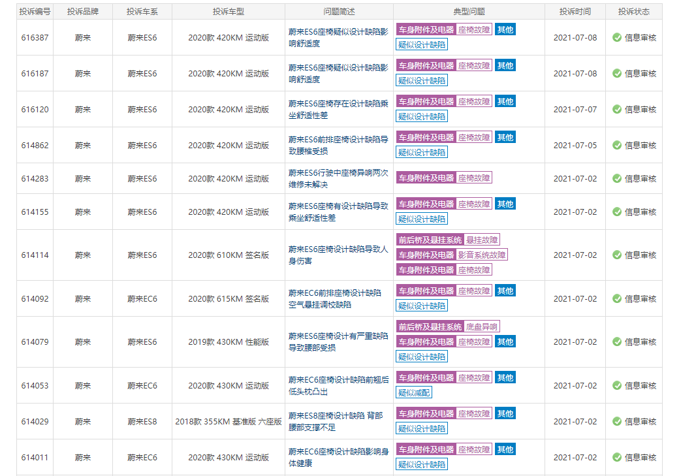Screen dimensions: 681x476
Task: Open complaint "蔚来ES6座椅设计缺陷导致人身伤害"
Action: coord(338,255)
